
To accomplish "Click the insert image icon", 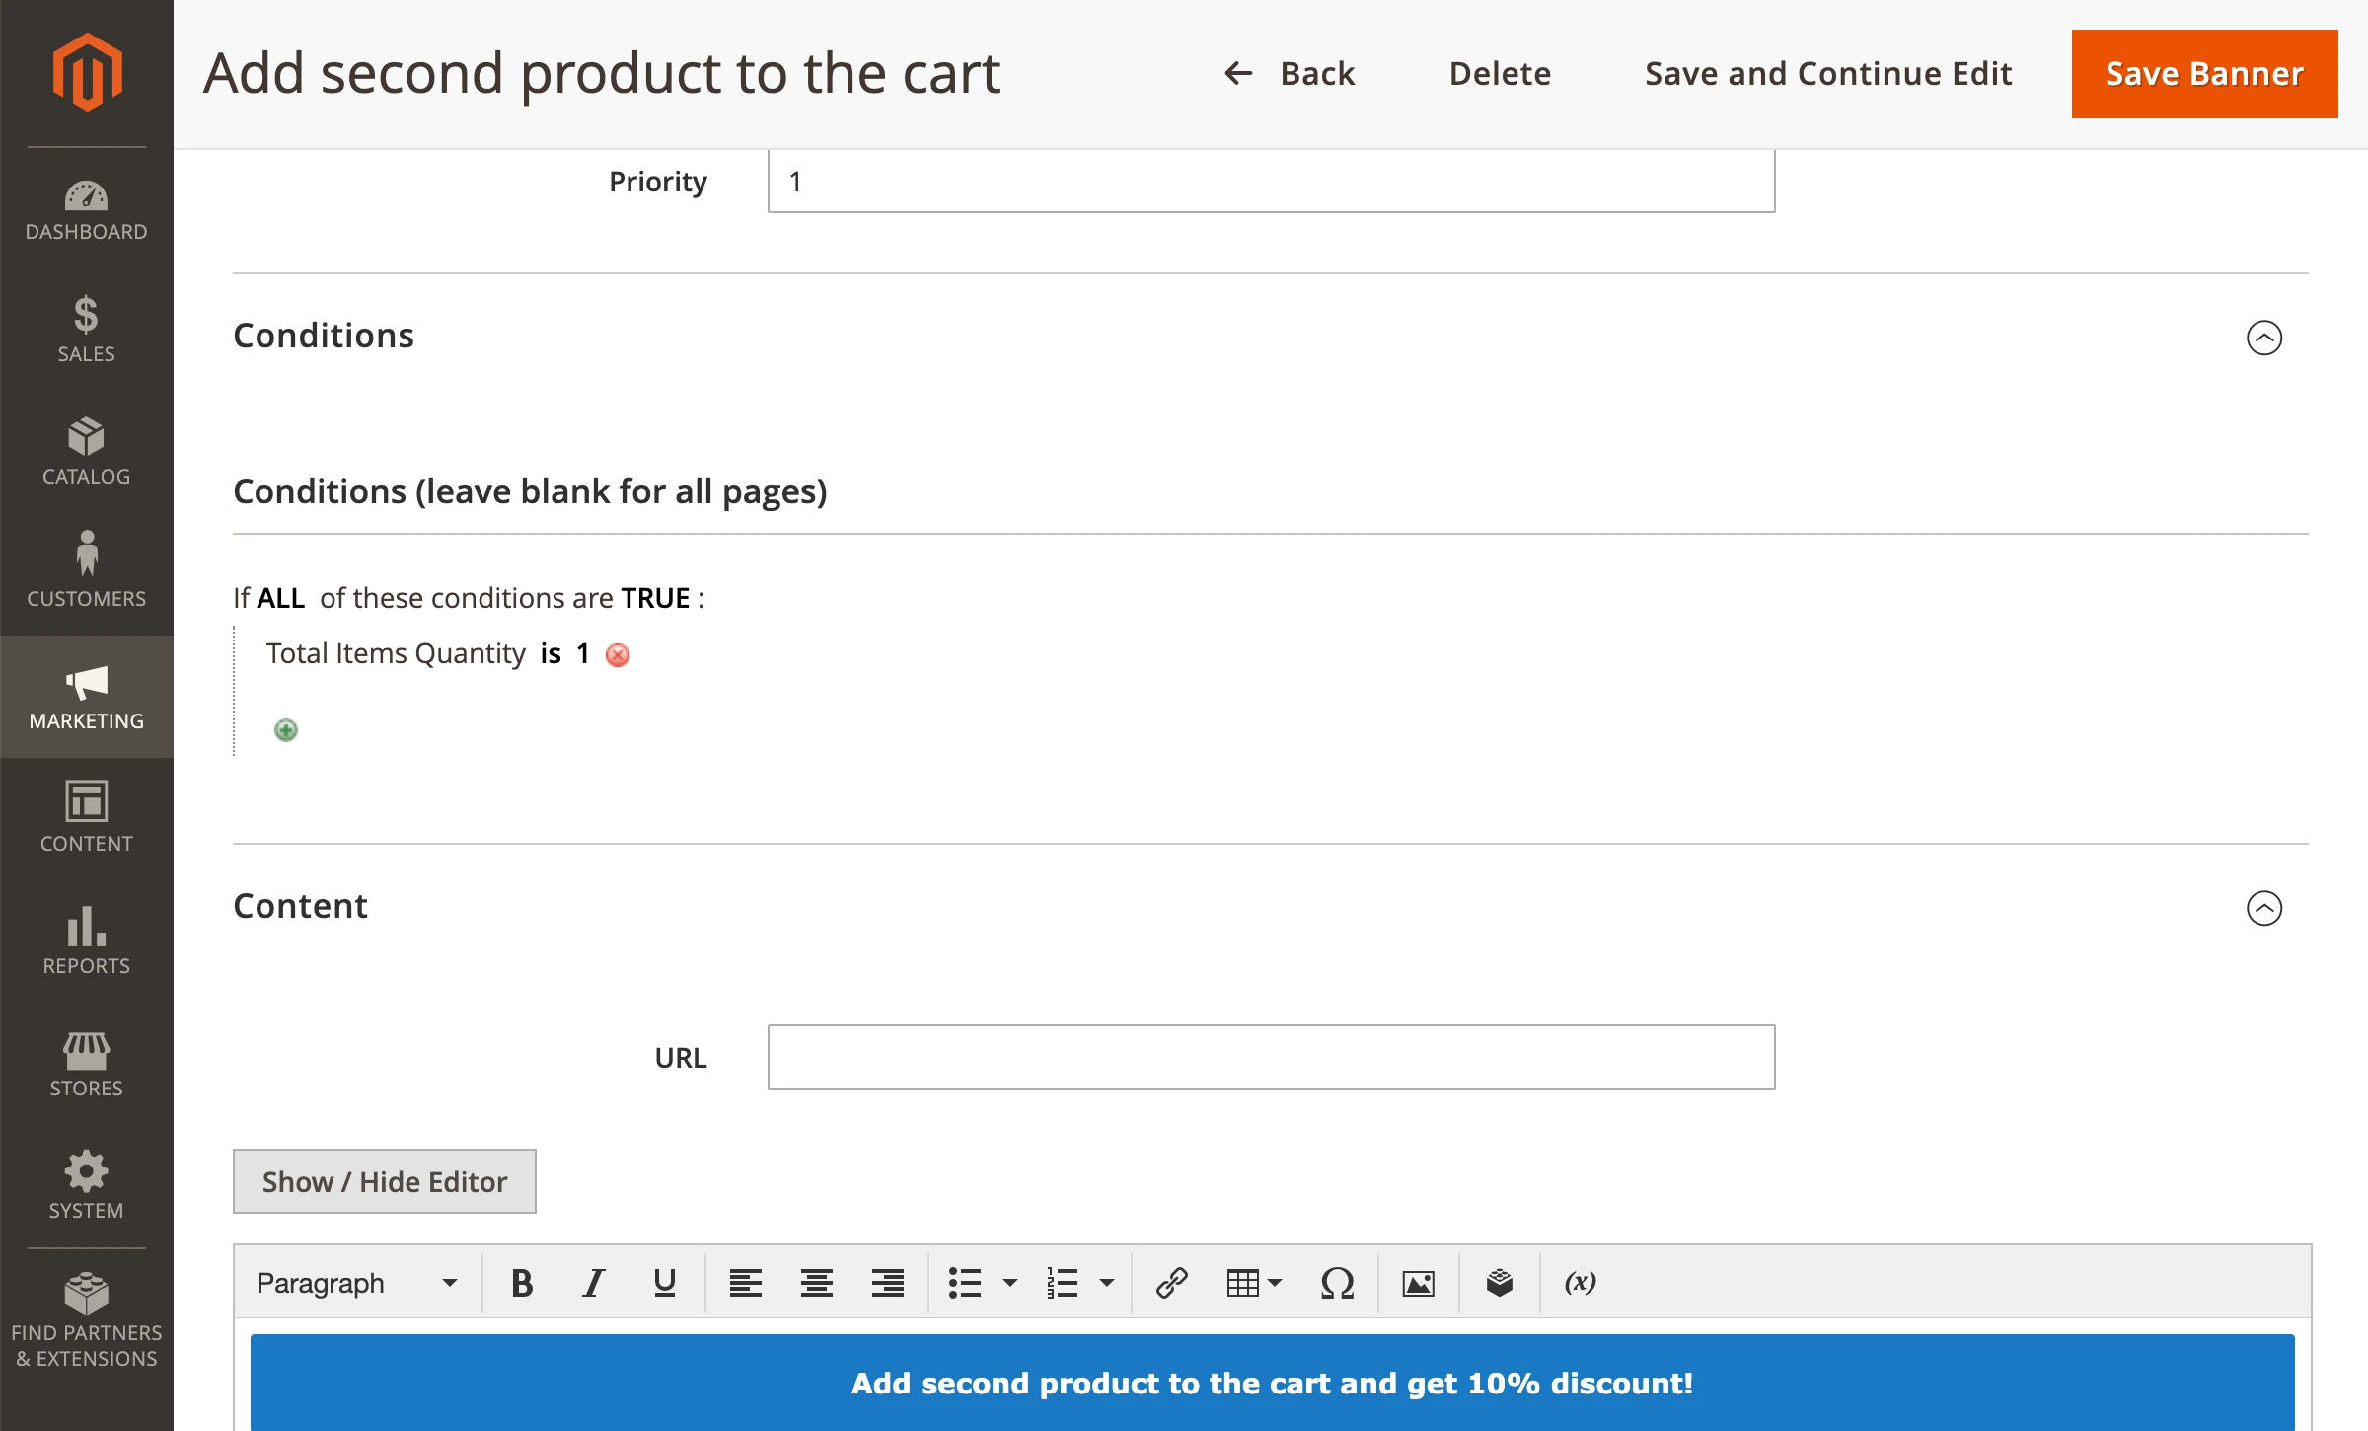I will point(1418,1283).
